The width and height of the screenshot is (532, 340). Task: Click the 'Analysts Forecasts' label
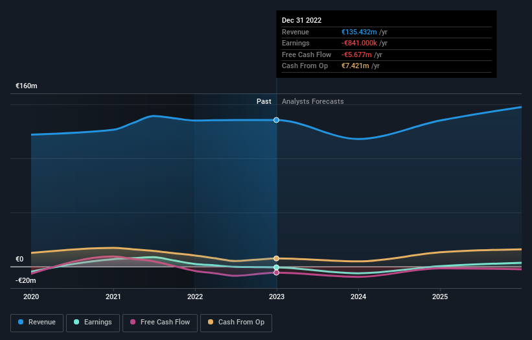pyautogui.click(x=313, y=102)
